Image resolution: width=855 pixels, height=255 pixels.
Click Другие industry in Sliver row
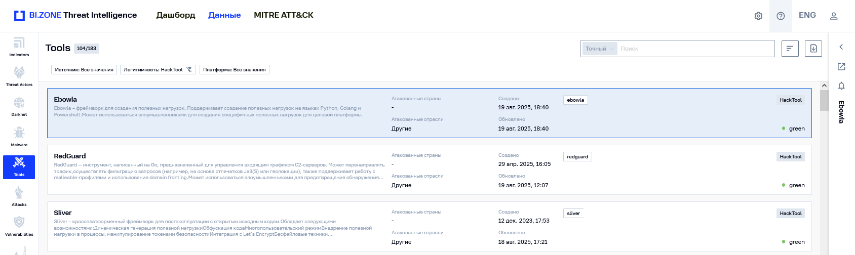coord(401,242)
